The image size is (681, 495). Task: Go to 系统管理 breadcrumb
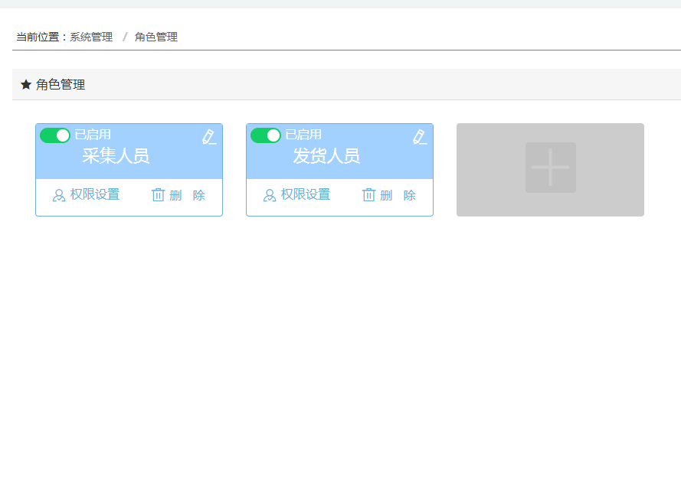[91, 37]
